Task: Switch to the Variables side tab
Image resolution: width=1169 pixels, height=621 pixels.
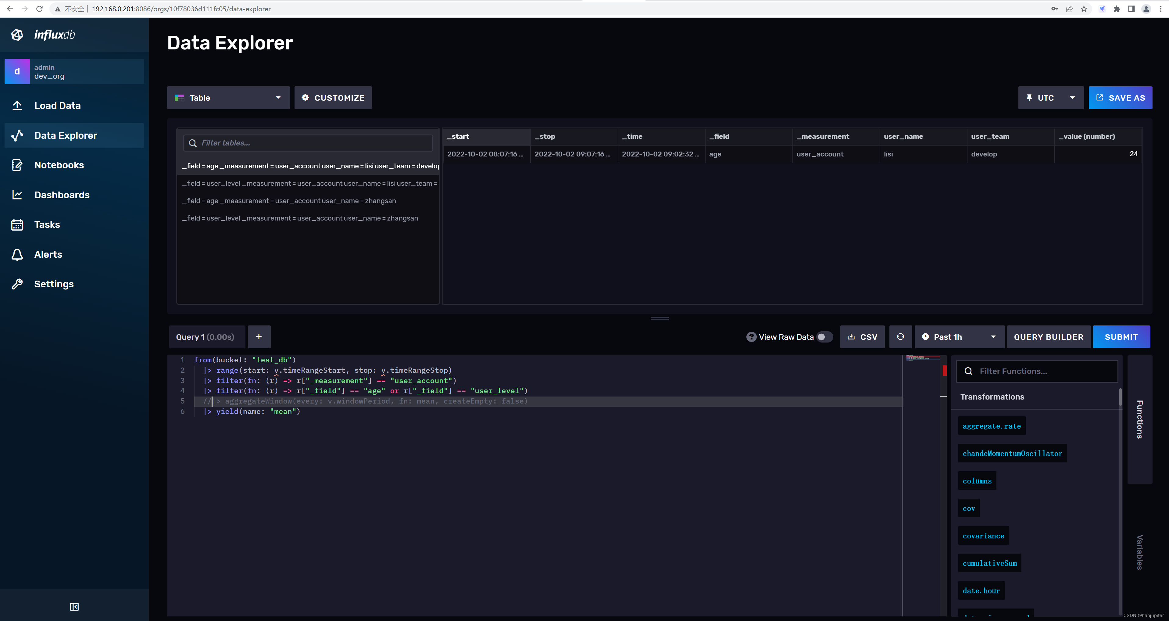Action: [x=1139, y=552]
